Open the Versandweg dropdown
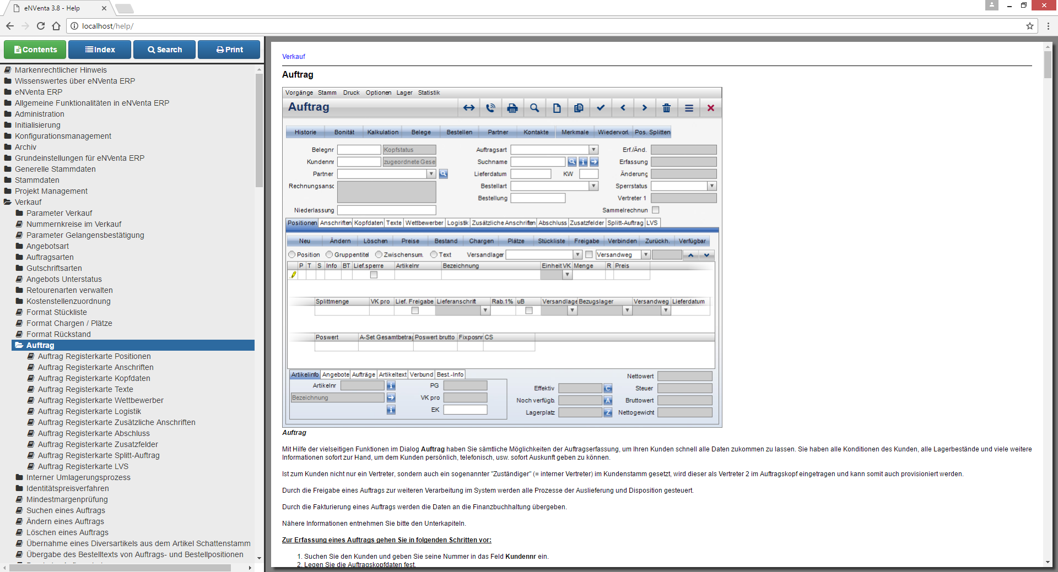1058x572 pixels. pyautogui.click(x=646, y=255)
